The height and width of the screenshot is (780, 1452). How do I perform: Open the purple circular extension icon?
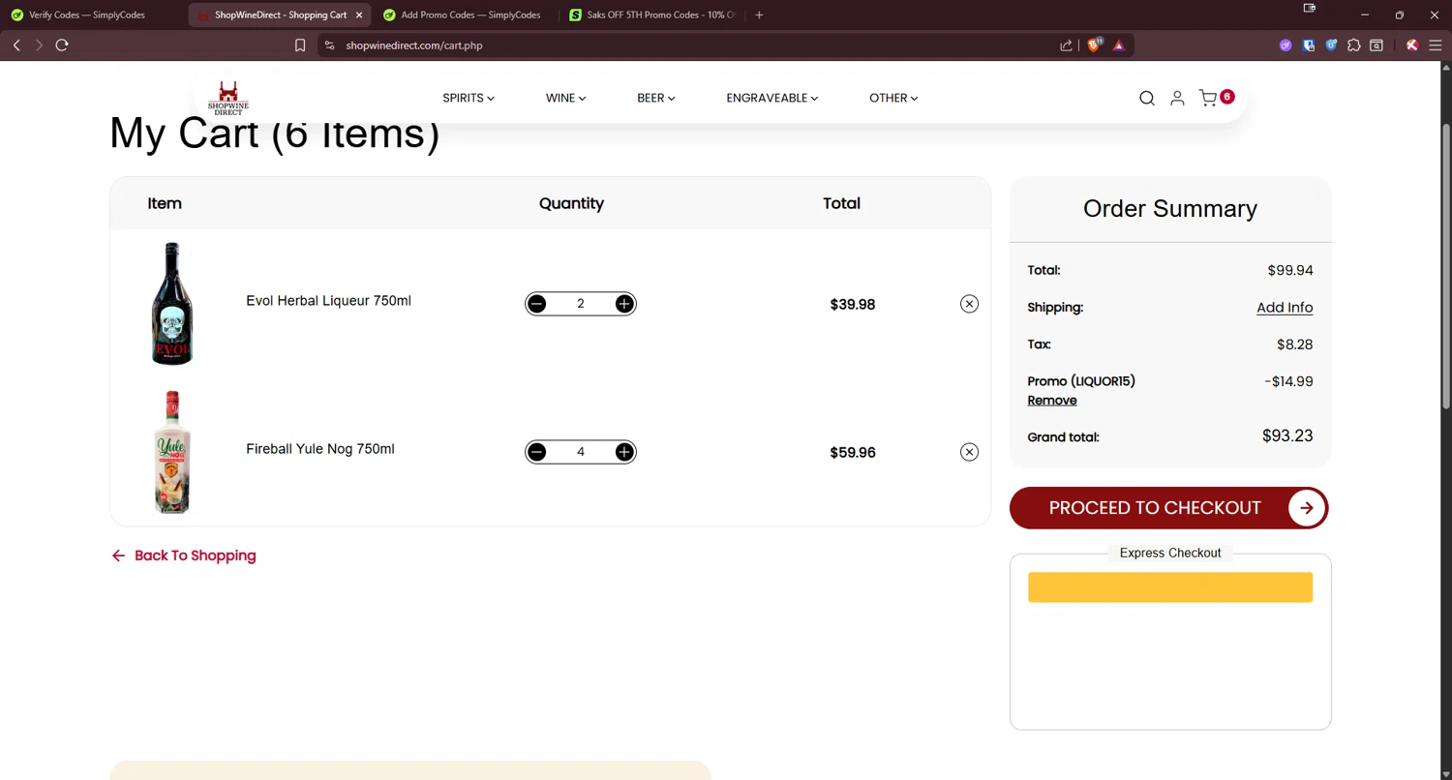point(1286,45)
